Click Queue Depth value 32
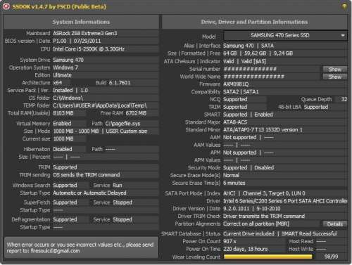 (344, 99)
